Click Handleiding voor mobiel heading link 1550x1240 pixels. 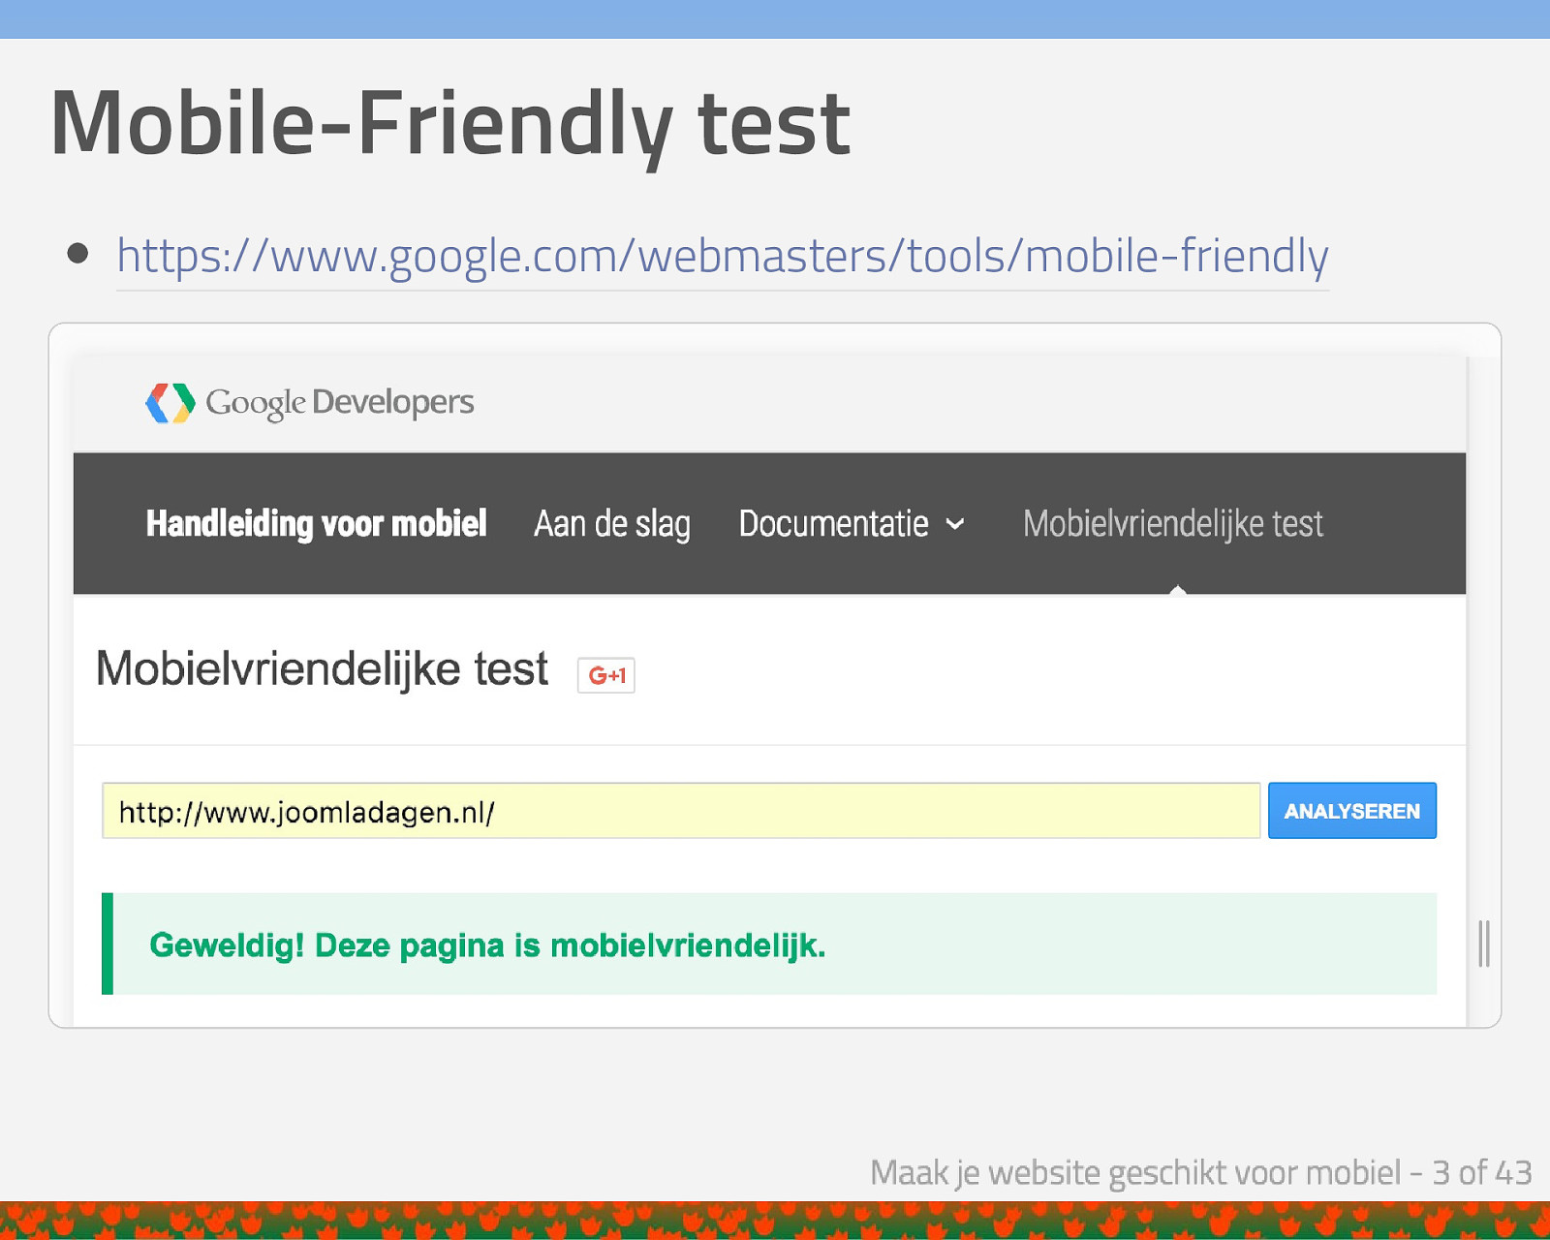coord(316,524)
